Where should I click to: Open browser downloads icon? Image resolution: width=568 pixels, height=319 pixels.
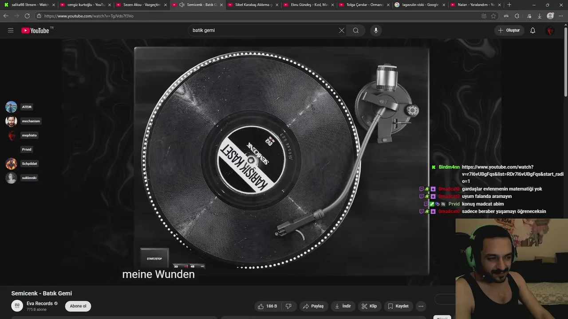(540, 16)
